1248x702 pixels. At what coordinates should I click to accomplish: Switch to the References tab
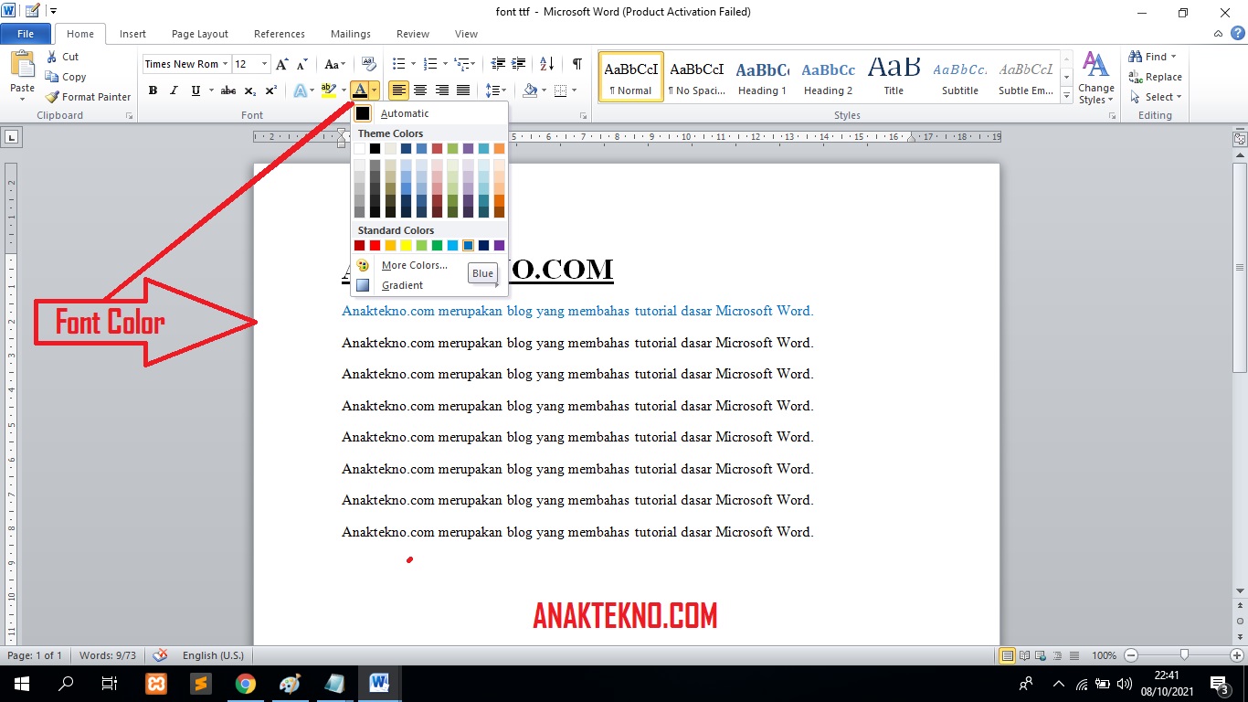tap(280, 34)
